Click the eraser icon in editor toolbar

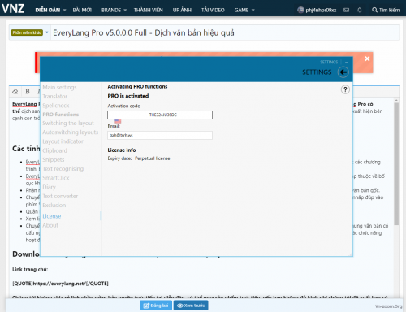coord(15,91)
